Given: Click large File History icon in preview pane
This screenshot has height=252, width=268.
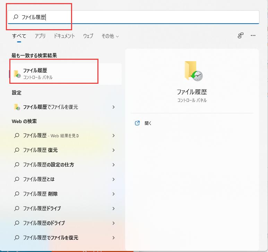Looking at the screenshot, I should tap(193, 71).
